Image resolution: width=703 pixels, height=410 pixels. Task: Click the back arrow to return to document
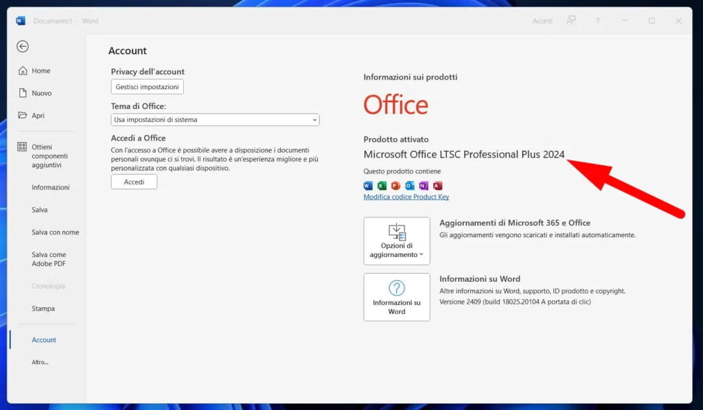23,46
